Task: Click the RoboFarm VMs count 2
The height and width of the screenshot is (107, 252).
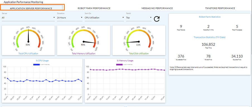Action: 208,26
